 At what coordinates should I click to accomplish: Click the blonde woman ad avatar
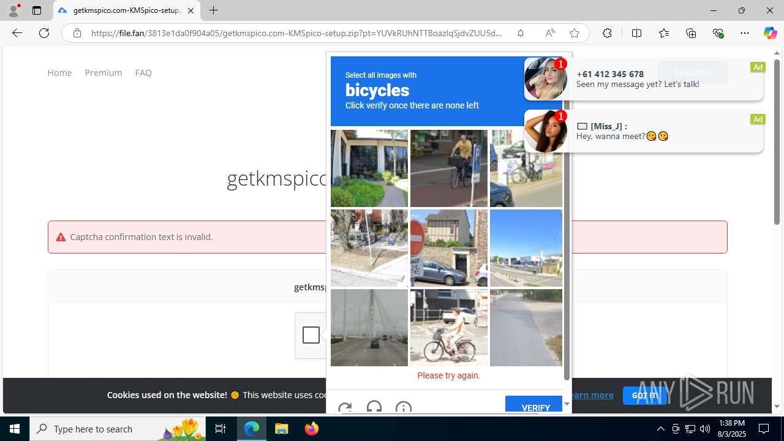(545, 79)
